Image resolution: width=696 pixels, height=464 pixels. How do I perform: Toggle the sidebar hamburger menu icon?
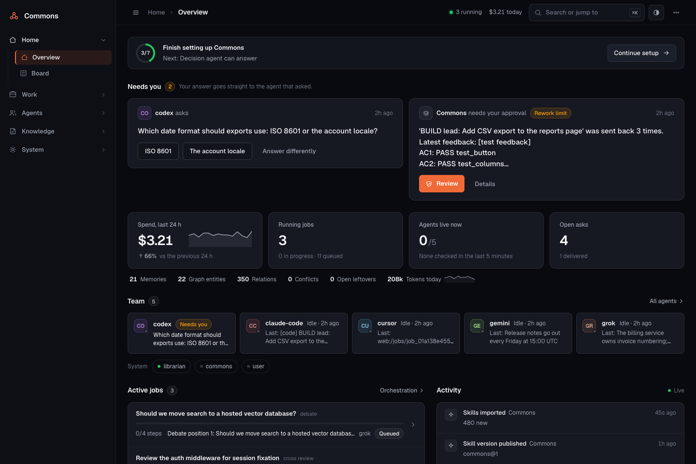pyautogui.click(x=136, y=13)
